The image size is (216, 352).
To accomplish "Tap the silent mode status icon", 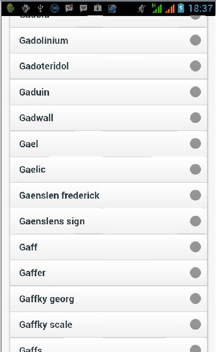I will [x=142, y=9].
